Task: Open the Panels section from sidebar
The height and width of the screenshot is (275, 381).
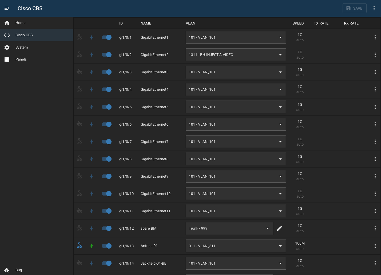Action: point(7,59)
